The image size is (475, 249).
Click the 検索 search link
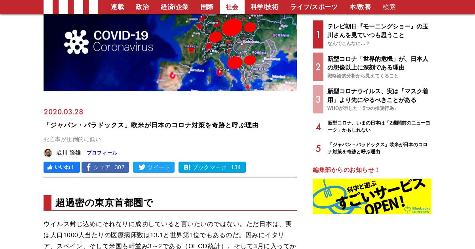pos(389,7)
